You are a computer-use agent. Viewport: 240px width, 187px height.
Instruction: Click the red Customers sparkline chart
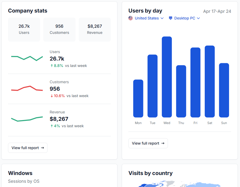click(x=27, y=89)
